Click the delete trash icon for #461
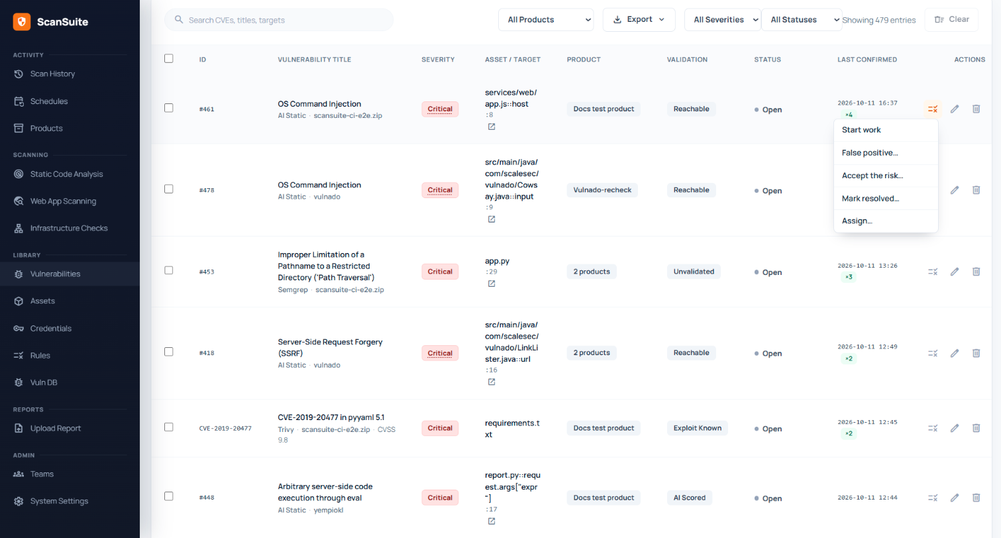The height and width of the screenshot is (538, 1001). (976, 109)
